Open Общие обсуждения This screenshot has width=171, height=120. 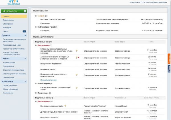click(x=11, y=89)
